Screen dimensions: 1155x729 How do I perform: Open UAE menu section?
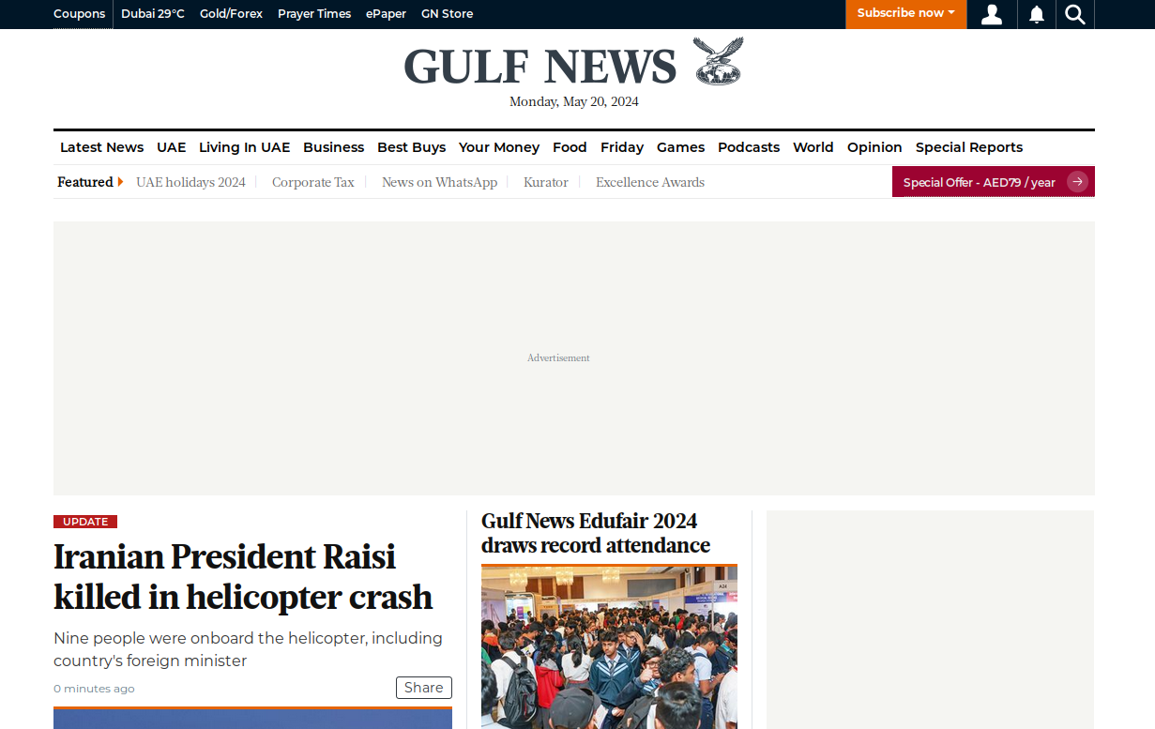tap(172, 147)
